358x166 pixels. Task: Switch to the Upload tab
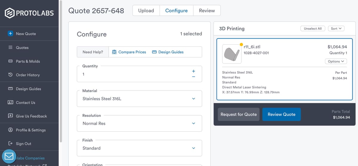[x=146, y=10]
